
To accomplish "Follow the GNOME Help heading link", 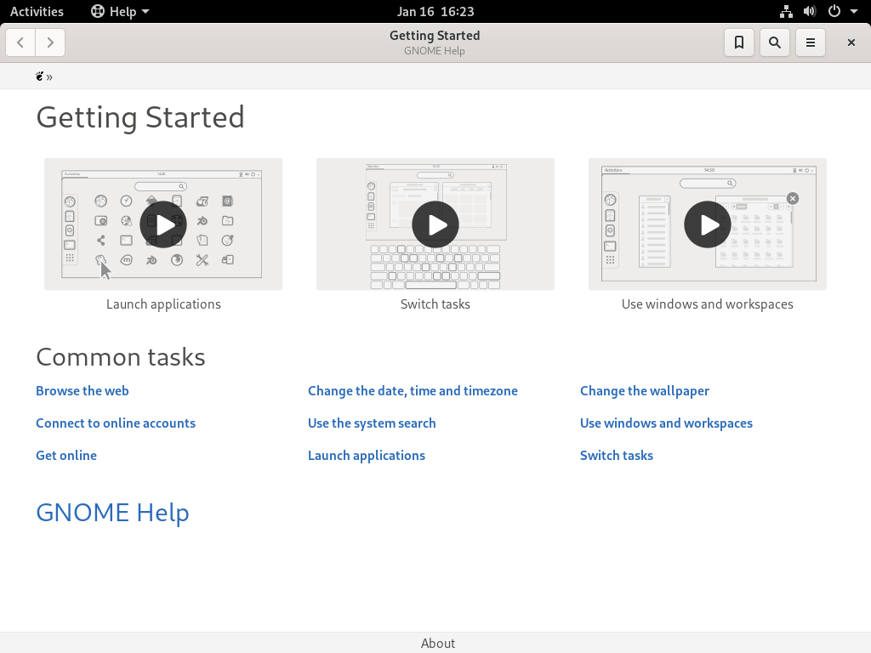I will coord(113,512).
